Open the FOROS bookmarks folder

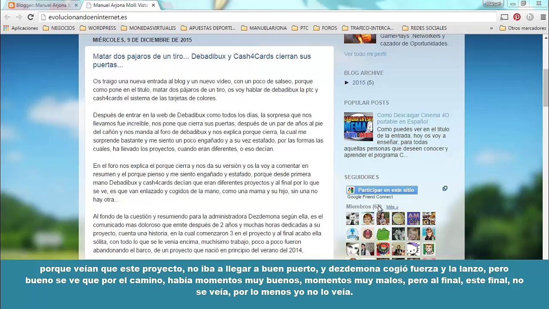tap(325, 28)
